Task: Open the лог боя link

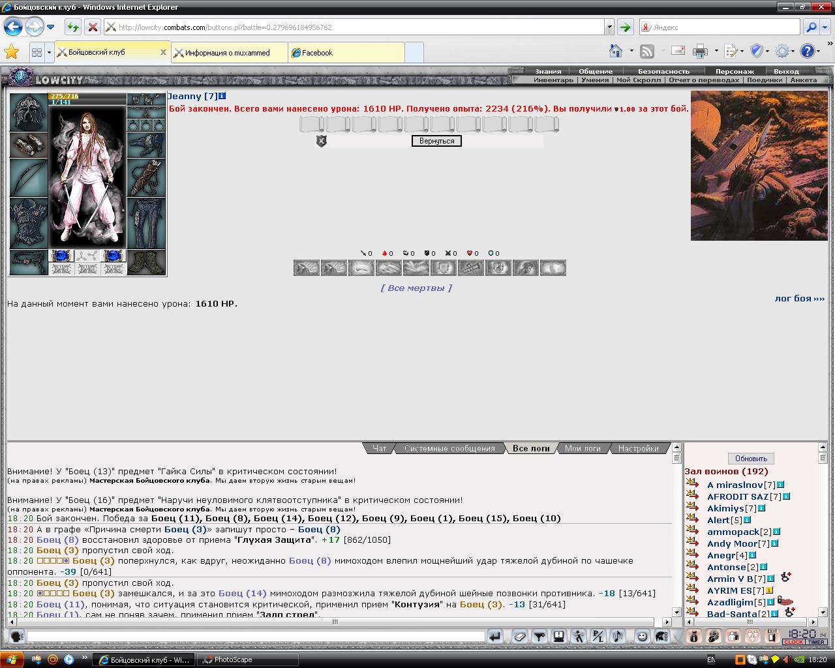Action: click(799, 298)
